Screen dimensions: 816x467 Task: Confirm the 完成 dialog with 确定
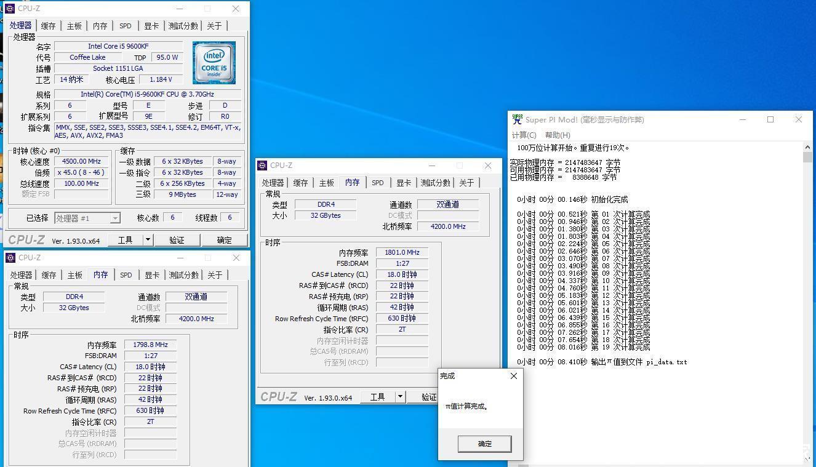[484, 444]
